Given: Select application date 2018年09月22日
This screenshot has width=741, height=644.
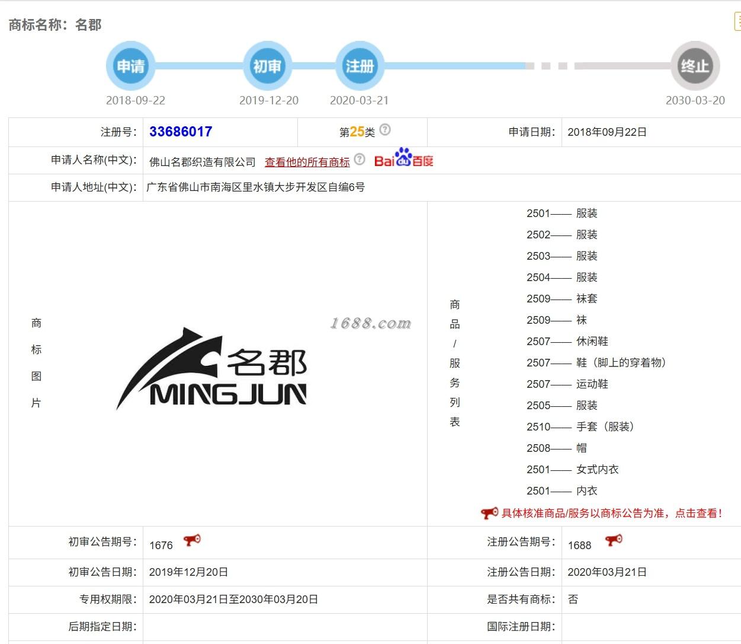Looking at the screenshot, I should click(x=607, y=132).
